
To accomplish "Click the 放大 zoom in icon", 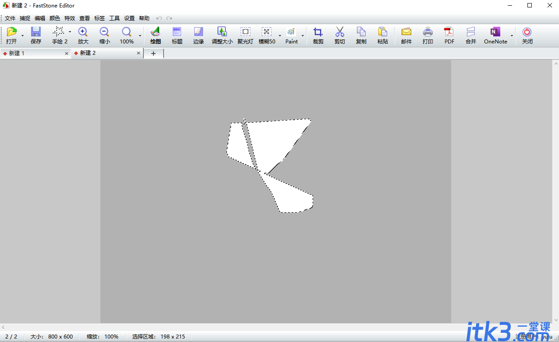I will (x=83, y=32).
